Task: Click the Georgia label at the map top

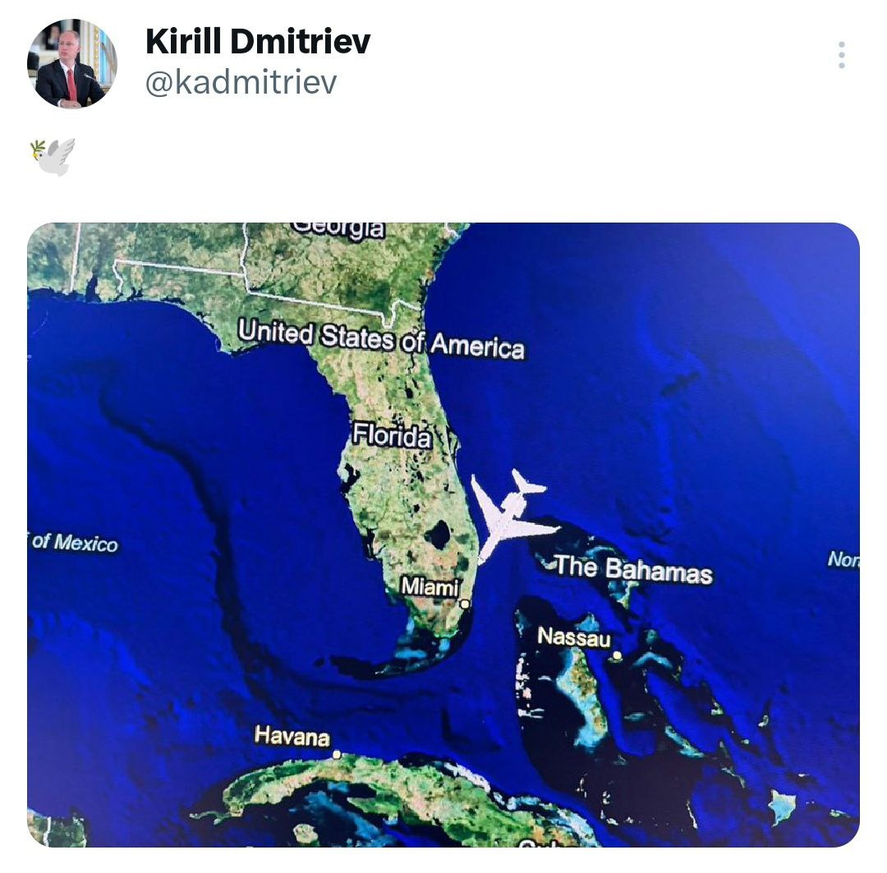Action: (339, 230)
